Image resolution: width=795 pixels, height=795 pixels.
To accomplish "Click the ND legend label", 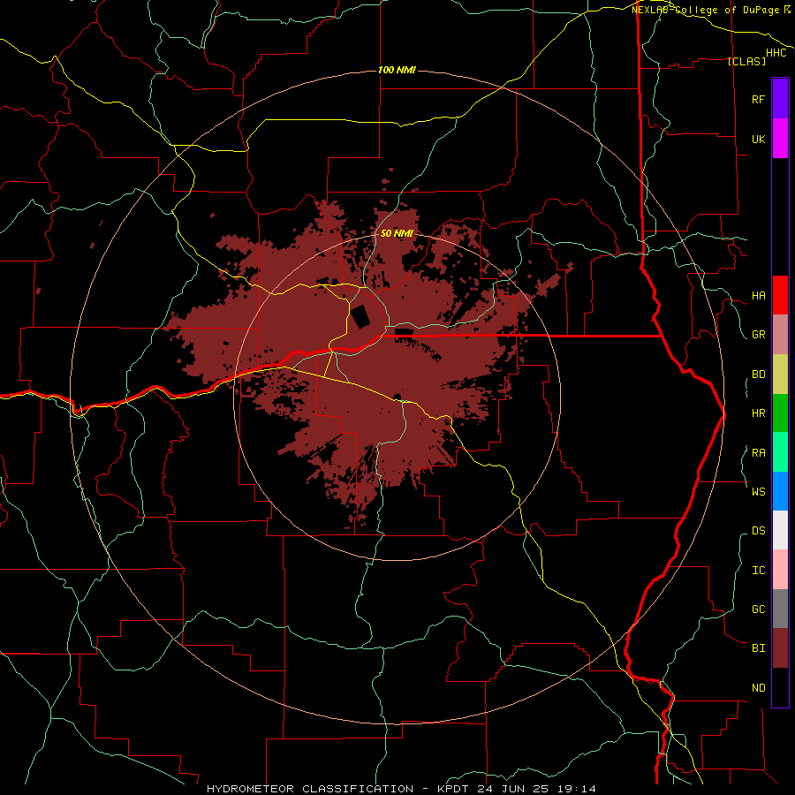I will 758,688.
